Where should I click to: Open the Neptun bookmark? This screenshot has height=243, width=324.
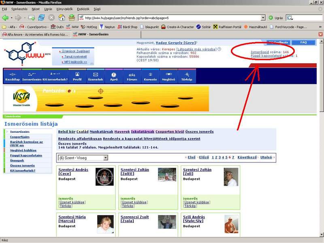(x=107, y=27)
